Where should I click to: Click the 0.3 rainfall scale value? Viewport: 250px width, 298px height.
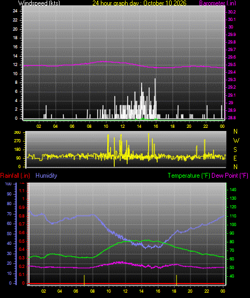pos(22,258)
